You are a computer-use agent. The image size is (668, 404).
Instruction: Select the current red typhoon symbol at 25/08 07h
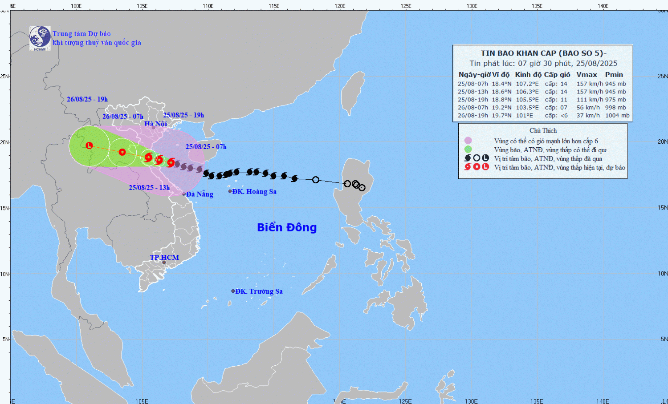[x=171, y=163]
